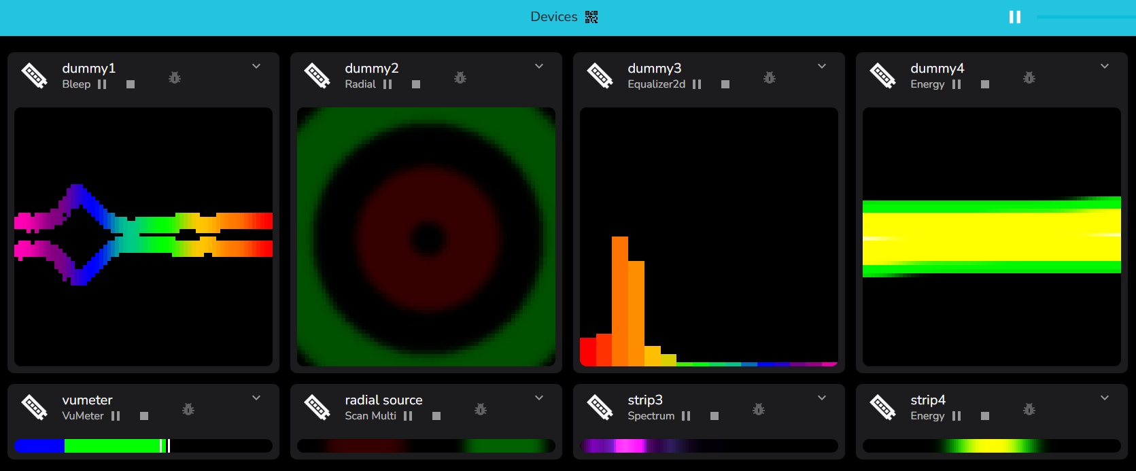Open the dummy2 device name

coord(372,68)
